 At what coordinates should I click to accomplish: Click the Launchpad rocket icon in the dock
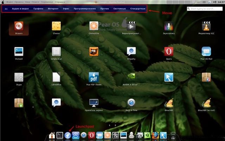pyautogui.click(x=67, y=135)
